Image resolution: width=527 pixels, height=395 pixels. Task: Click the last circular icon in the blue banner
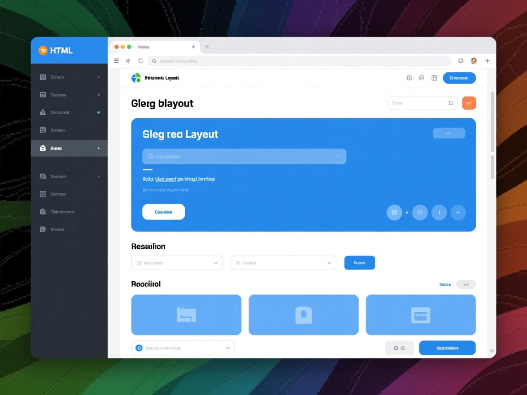[458, 213]
